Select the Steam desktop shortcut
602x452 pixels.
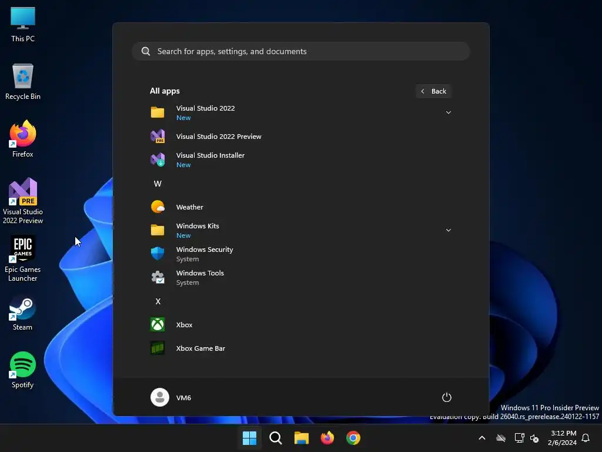pyautogui.click(x=23, y=313)
